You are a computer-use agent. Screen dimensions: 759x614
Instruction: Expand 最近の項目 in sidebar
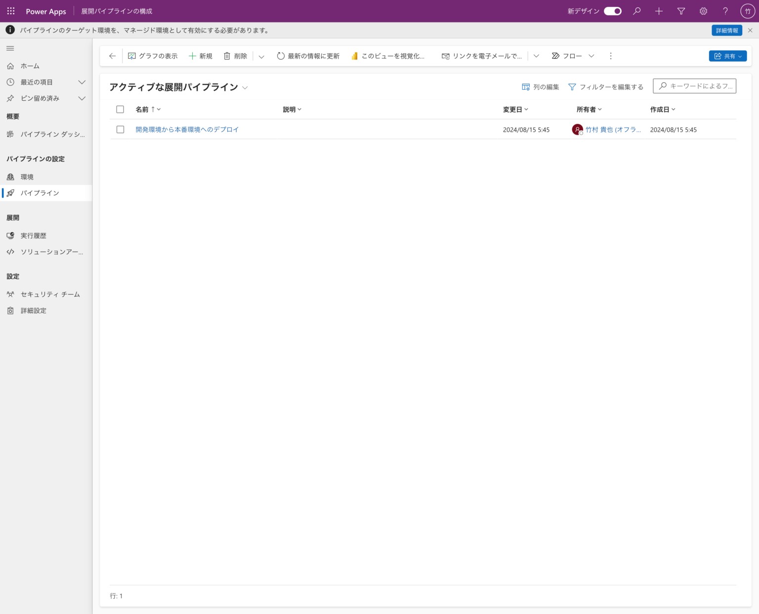82,82
